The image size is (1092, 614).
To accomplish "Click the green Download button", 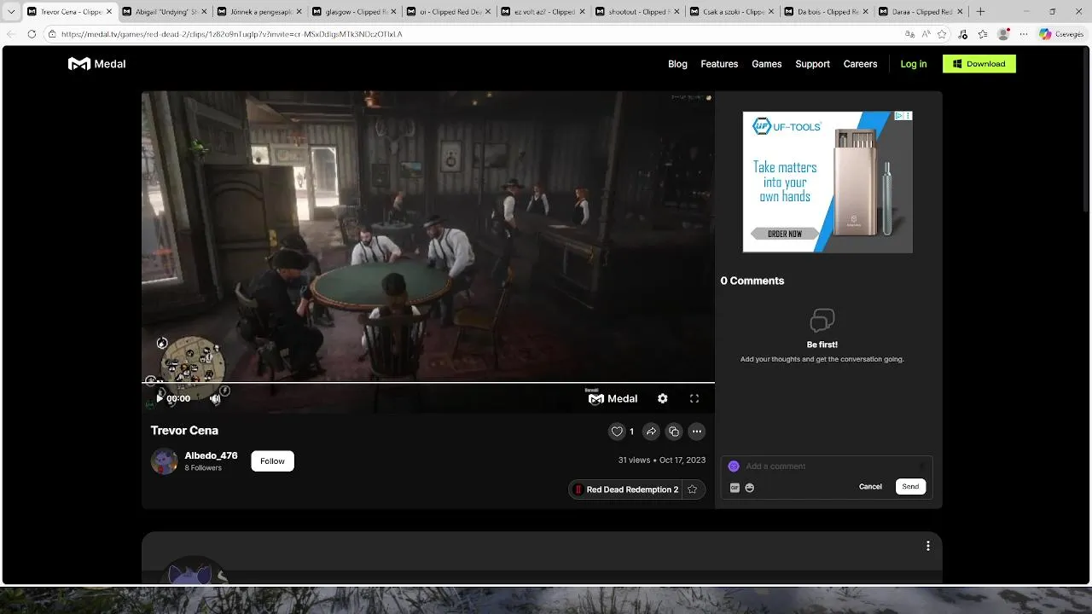I will (x=979, y=64).
